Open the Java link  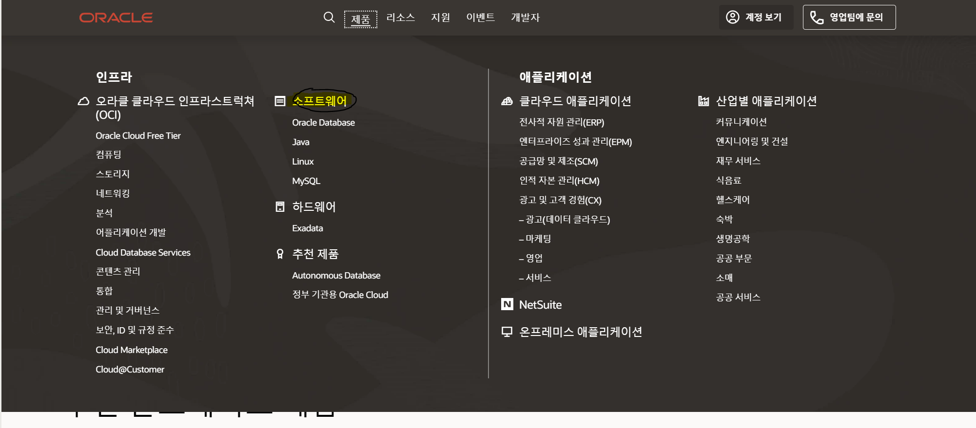tap(301, 142)
